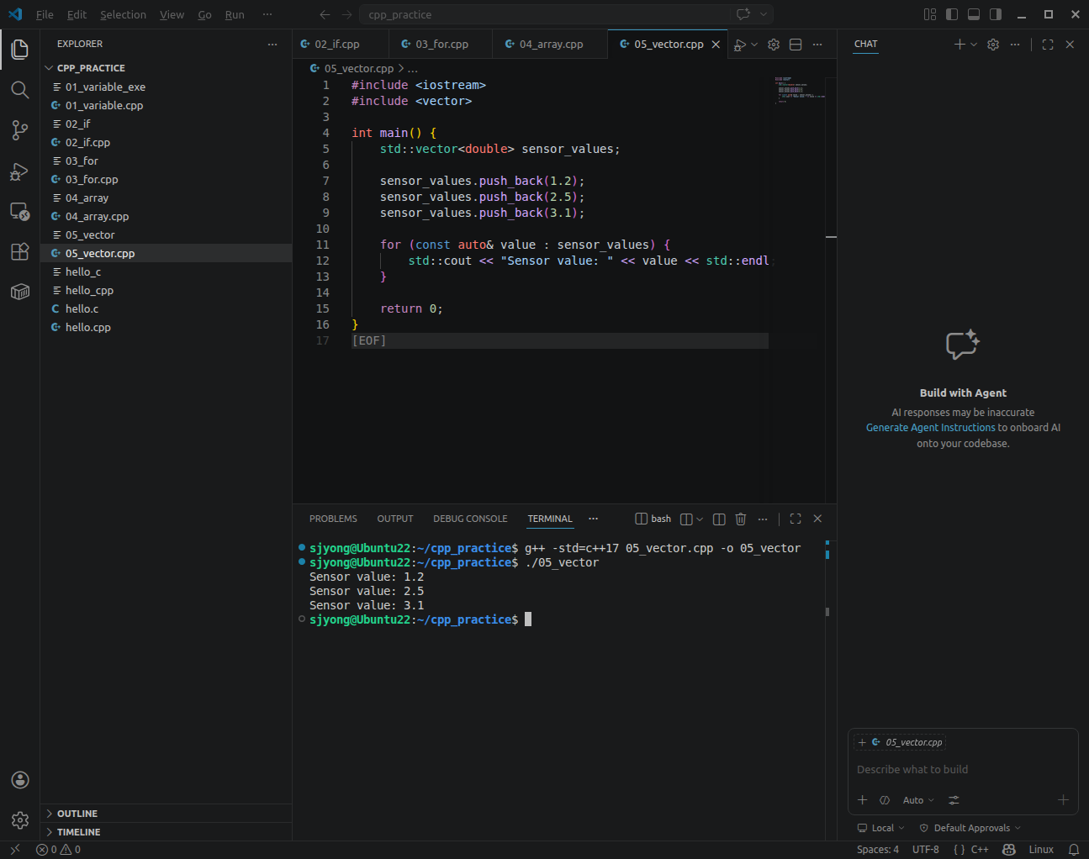Open Copilot status icon in status bar
Viewport: 1089px width, 859px height.
pyautogui.click(x=1009, y=850)
